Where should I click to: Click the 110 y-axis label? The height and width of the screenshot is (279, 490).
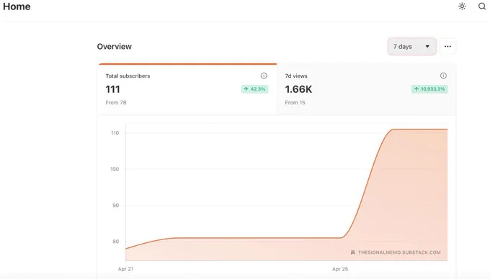[115, 133]
